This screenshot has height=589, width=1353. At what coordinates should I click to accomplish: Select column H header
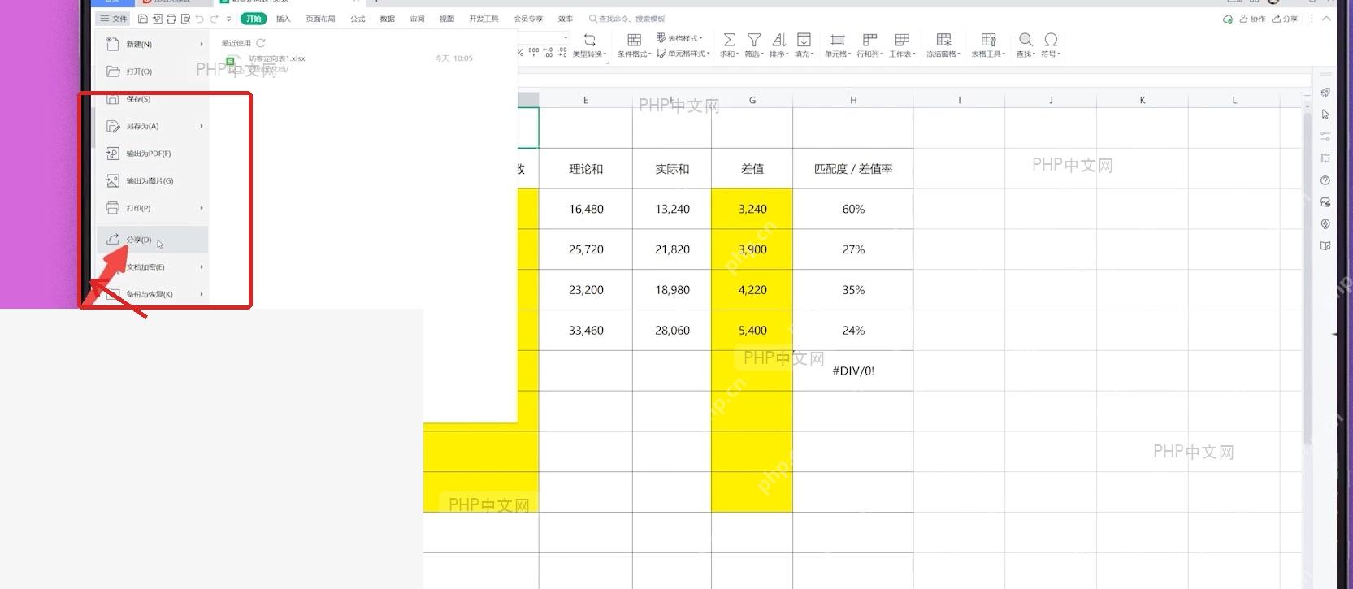tap(853, 100)
